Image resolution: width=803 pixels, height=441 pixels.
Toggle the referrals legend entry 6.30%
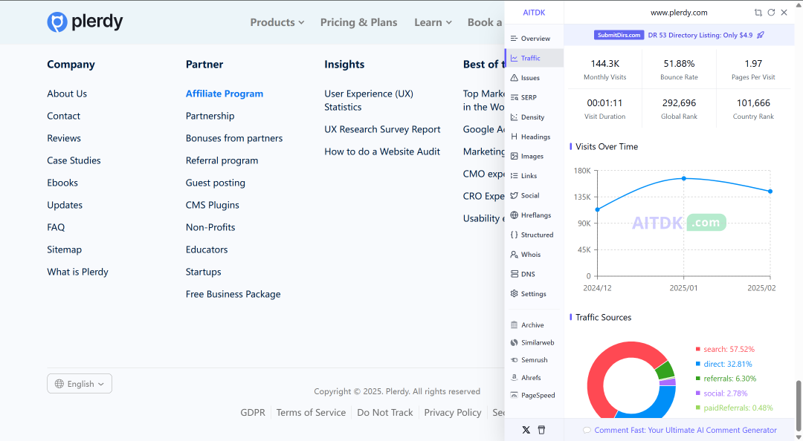[726, 379]
